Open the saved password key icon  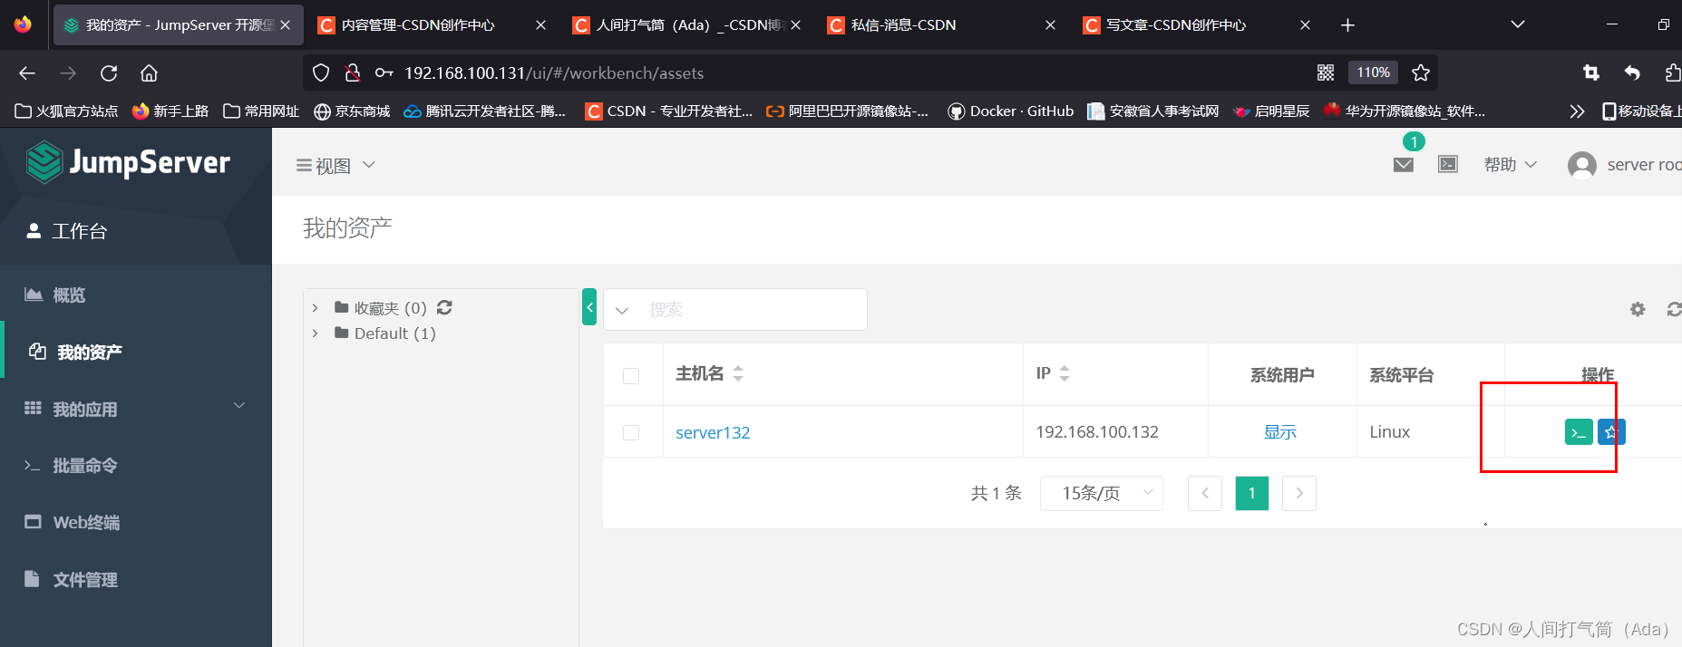click(384, 72)
